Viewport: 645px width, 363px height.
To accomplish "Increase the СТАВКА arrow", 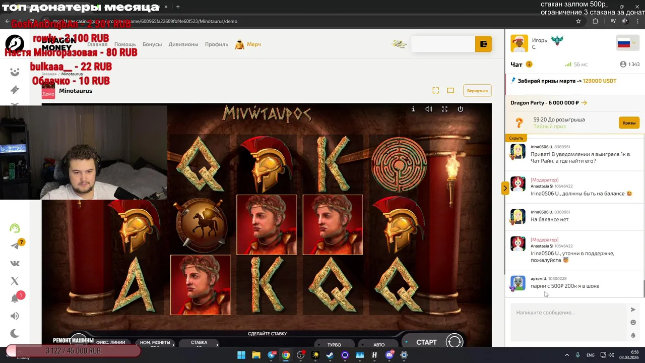I will [217, 344].
